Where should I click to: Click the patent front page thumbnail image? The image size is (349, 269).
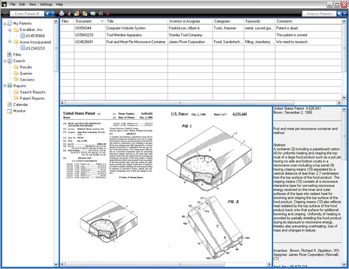tap(108, 145)
